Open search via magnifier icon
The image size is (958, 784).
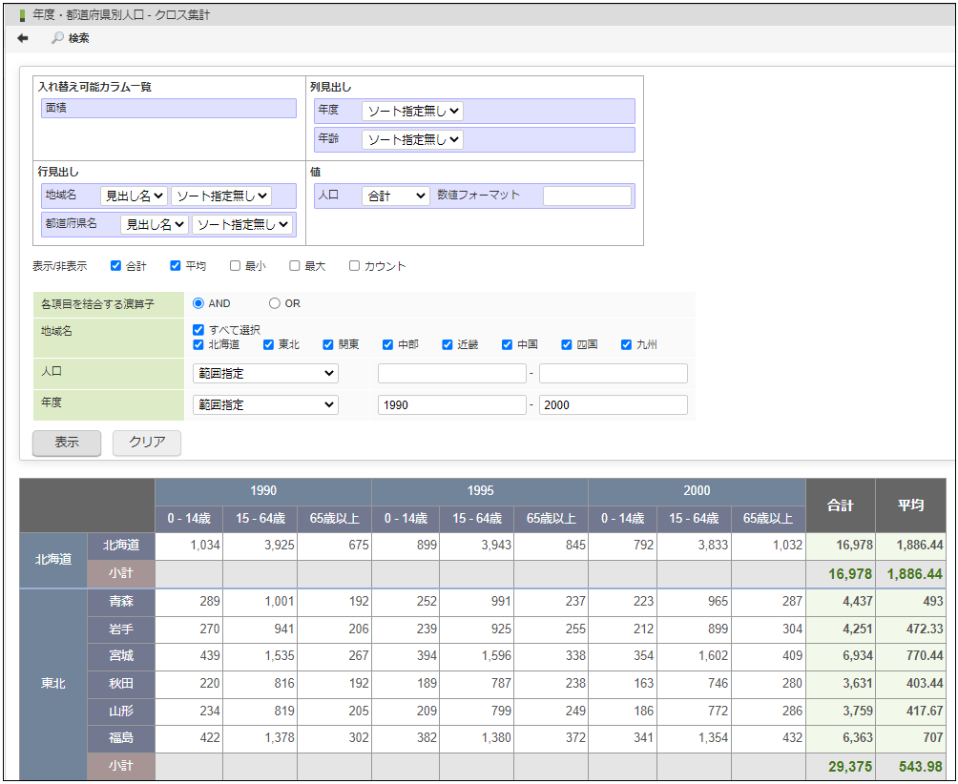[x=57, y=38]
